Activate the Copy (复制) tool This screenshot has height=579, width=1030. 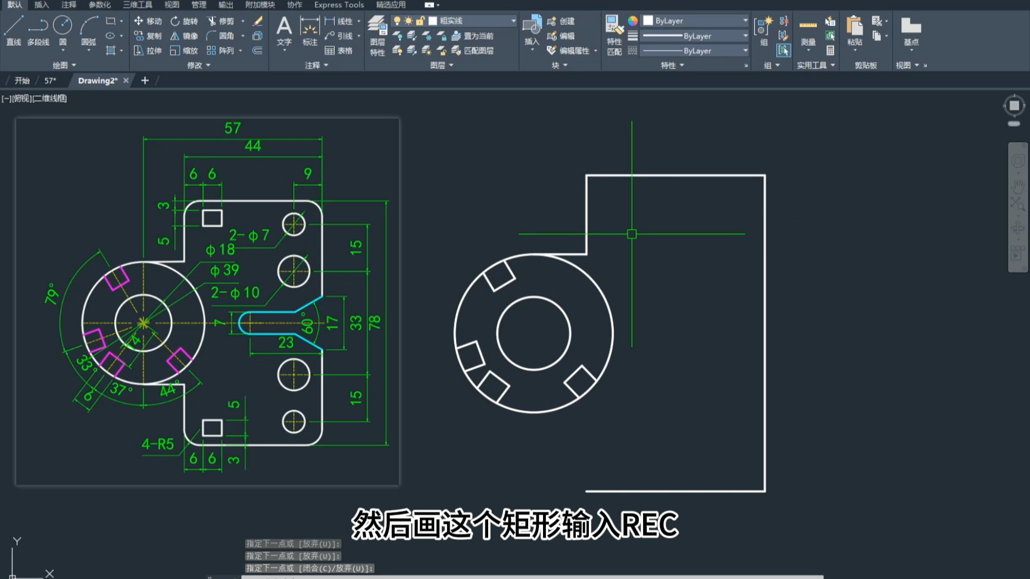coord(148,36)
